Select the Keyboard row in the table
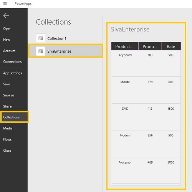This screenshot has width=192, height=192. [146, 63]
